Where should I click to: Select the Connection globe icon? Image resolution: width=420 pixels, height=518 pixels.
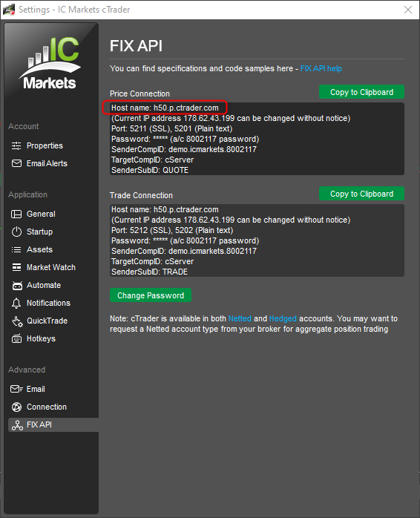click(16, 407)
